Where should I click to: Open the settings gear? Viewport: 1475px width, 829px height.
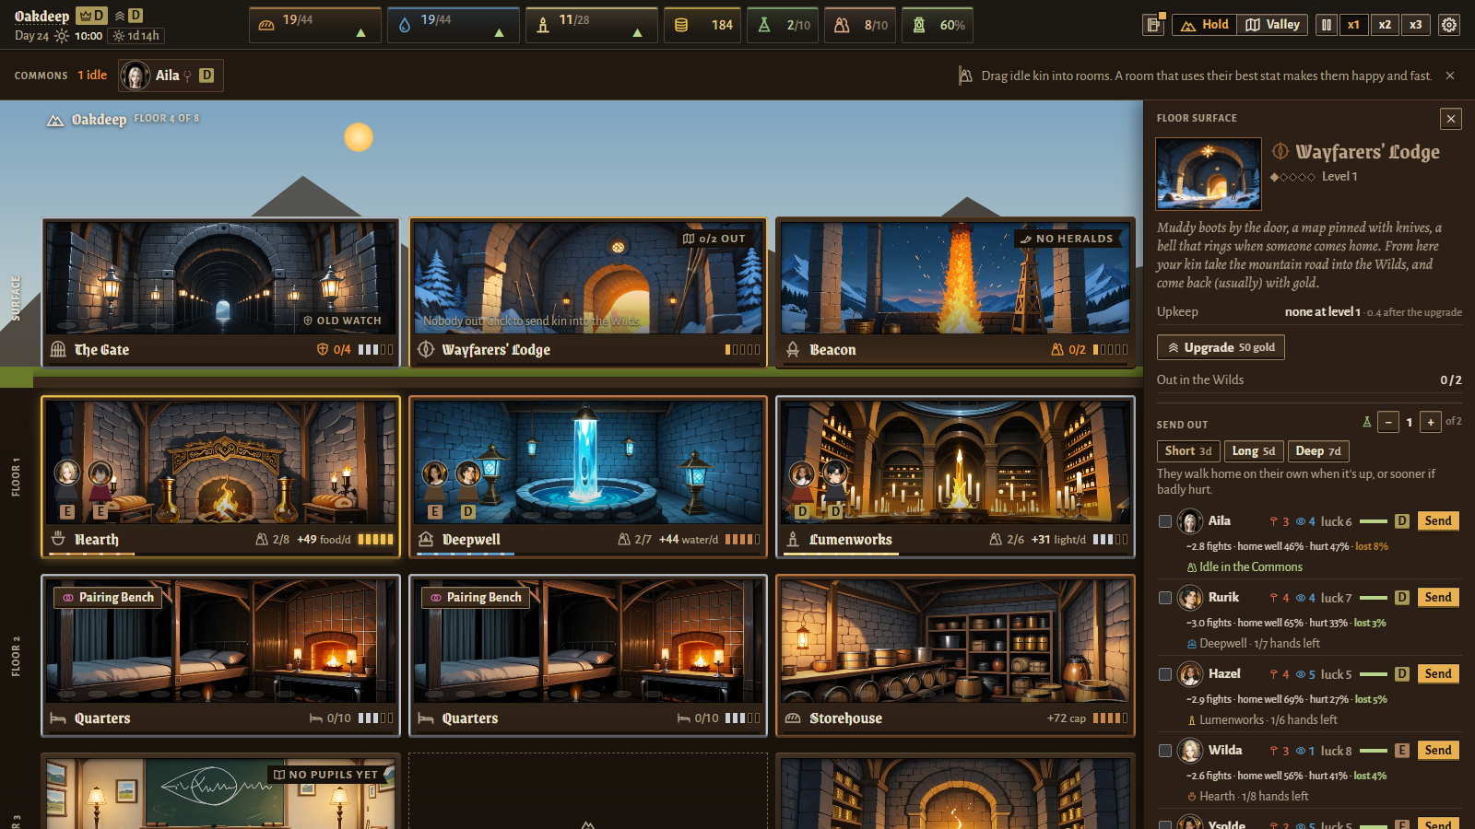click(x=1449, y=25)
